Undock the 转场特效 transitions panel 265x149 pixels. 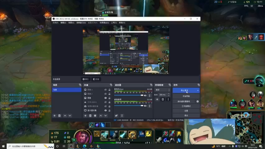170,85
